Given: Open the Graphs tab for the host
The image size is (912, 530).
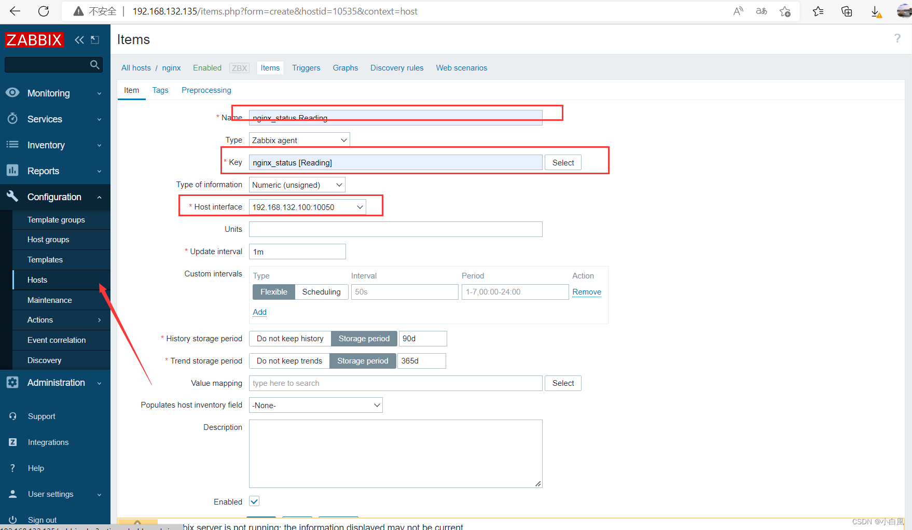Looking at the screenshot, I should (346, 68).
